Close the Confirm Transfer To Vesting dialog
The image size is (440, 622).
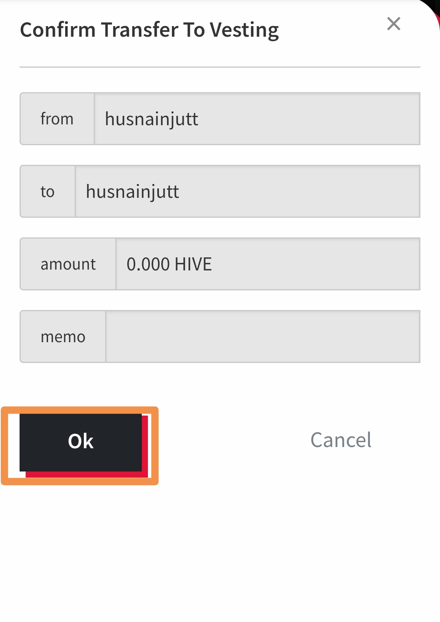[394, 24]
